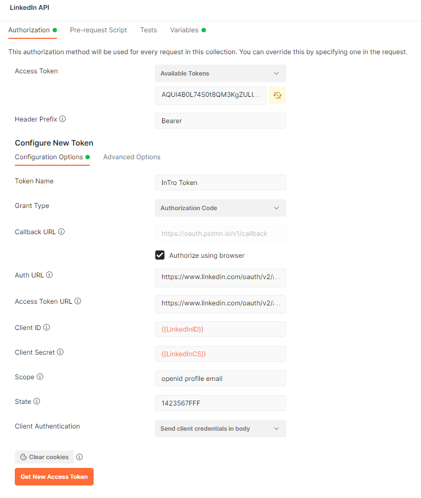Switch to Advanced Options tab
Image resolution: width=421 pixels, height=498 pixels.
[x=132, y=157]
